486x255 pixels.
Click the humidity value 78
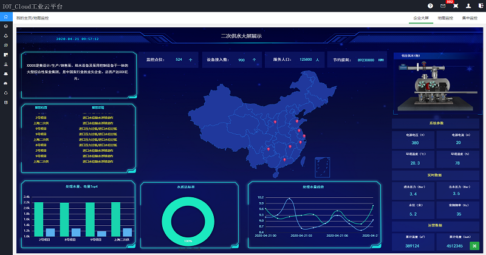coord(457,163)
